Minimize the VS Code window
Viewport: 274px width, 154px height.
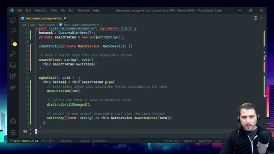240,10
